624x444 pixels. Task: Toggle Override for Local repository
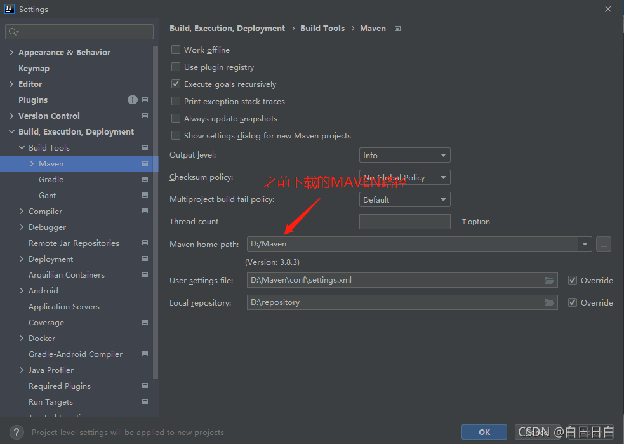[x=573, y=302]
